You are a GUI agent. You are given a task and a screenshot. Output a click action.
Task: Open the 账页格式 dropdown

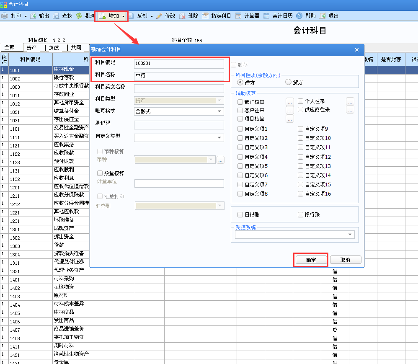pos(219,111)
